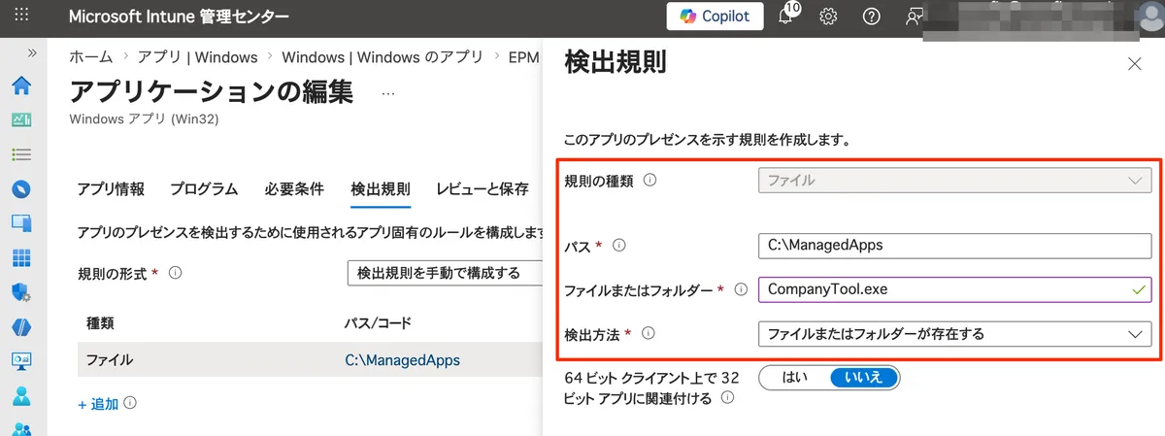Switch to the プログラム tab
Image resolution: width=1165 pixels, height=436 pixels.
204,188
